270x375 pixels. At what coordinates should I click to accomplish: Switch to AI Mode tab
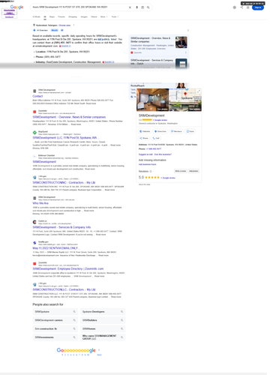[x=36, y=16]
